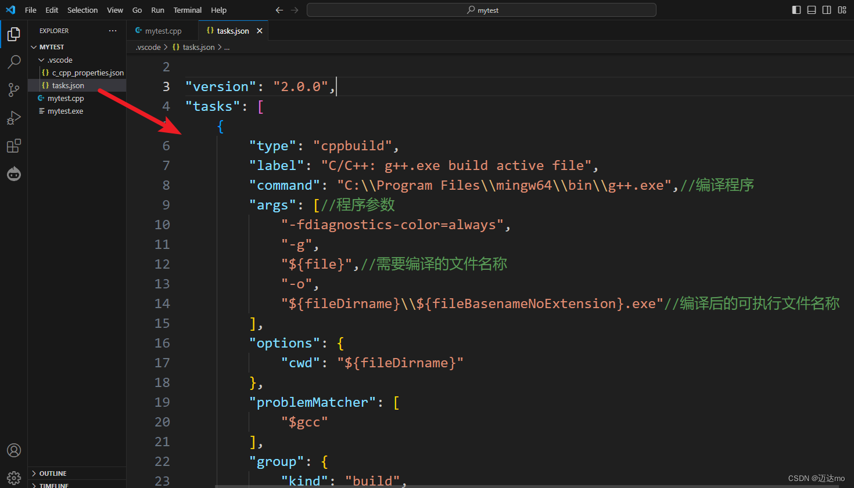Image resolution: width=854 pixels, height=488 pixels.
Task: Open the Customize Layout icon
Action: click(842, 10)
